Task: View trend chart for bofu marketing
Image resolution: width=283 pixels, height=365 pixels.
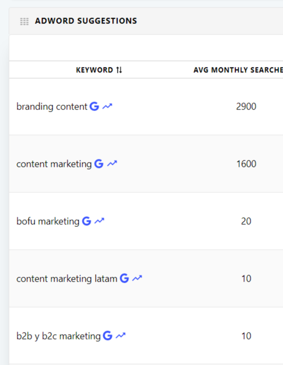Action: tap(99, 220)
